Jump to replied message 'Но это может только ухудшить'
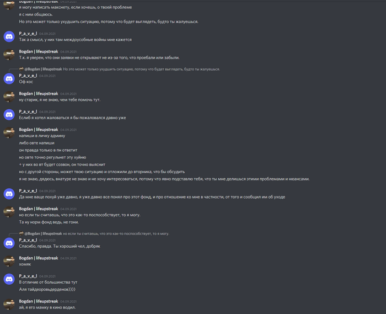The height and width of the screenshot is (314, 386). click(141, 69)
